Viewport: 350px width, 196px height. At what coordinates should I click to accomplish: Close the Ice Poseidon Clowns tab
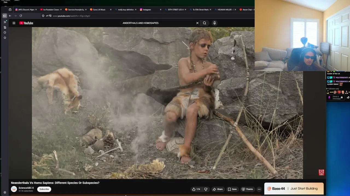[x=61, y=10]
